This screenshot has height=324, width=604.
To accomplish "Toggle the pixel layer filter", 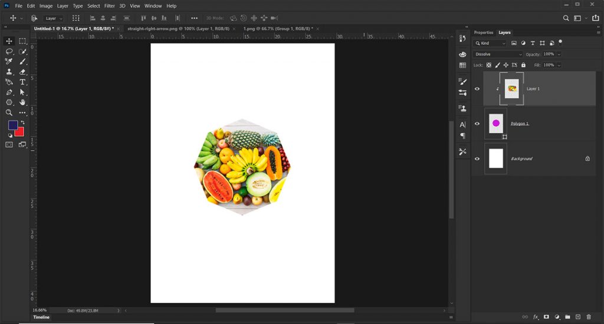I will (514, 43).
